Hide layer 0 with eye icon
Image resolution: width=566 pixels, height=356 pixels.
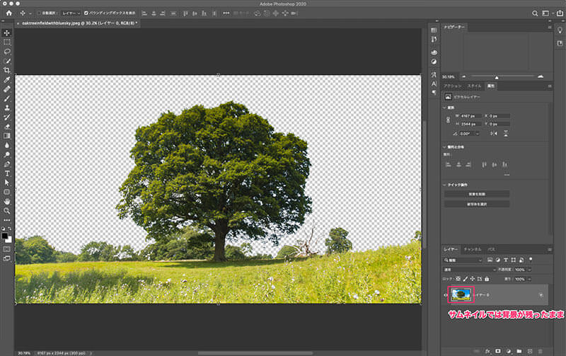446,295
